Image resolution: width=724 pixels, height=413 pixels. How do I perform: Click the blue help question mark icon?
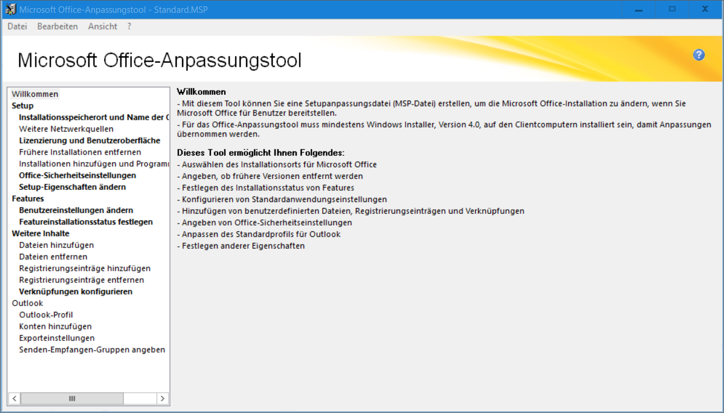coord(699,55)
